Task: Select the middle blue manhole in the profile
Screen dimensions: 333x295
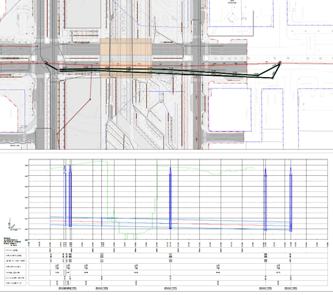Action: (170, 198)
